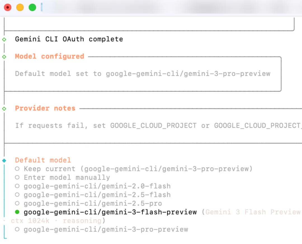This screenshot has width=302, height=244.
Task: Click the green diamond beside Gemini CLI OAuth complete
Action: pos(4,39)
